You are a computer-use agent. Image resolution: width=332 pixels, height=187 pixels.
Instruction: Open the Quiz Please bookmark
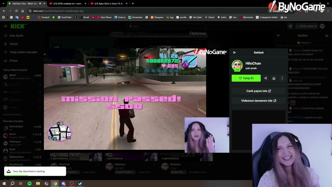coord(104,17)
